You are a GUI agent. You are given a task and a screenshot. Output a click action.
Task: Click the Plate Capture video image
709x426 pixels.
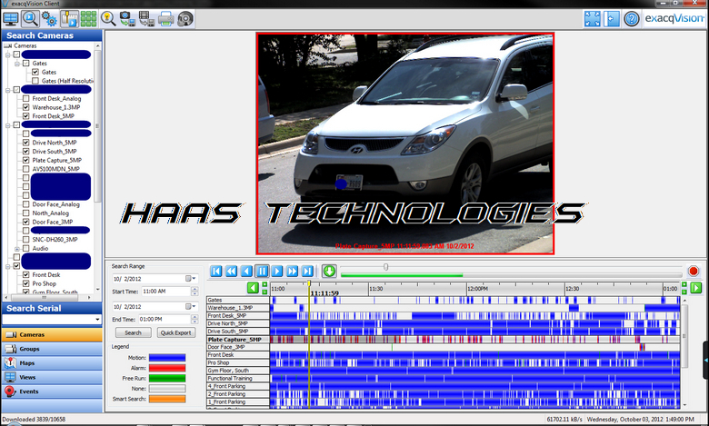405,144
